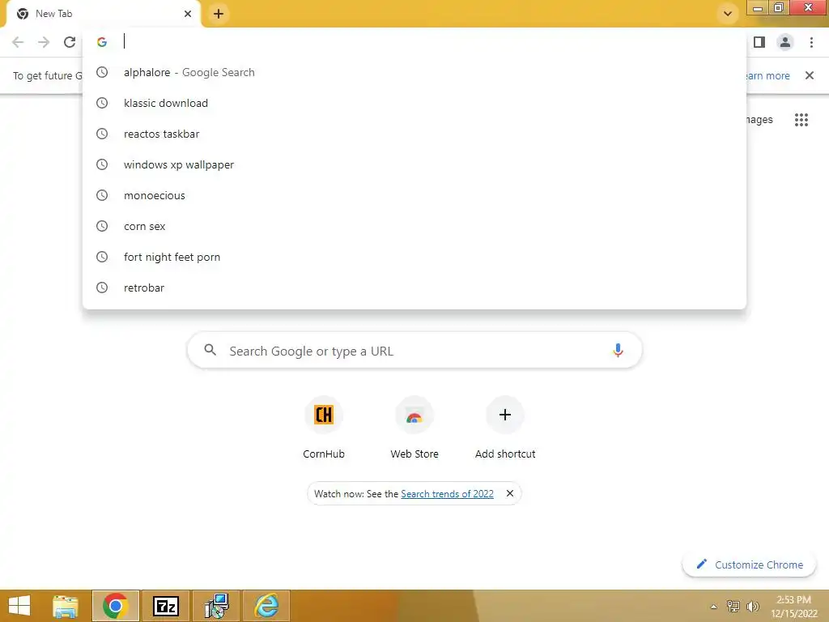
Task: Select the klassic download suggestion
Action: click(414, 103)
